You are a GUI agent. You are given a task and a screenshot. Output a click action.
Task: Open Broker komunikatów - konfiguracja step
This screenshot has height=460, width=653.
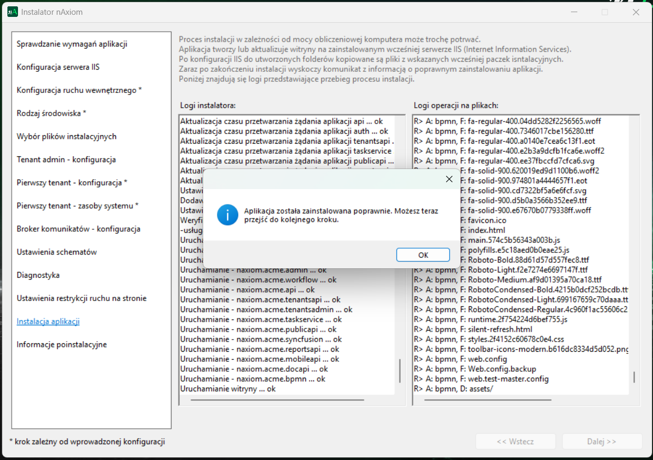[x=78, y=229]
